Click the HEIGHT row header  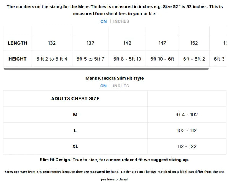18,59
